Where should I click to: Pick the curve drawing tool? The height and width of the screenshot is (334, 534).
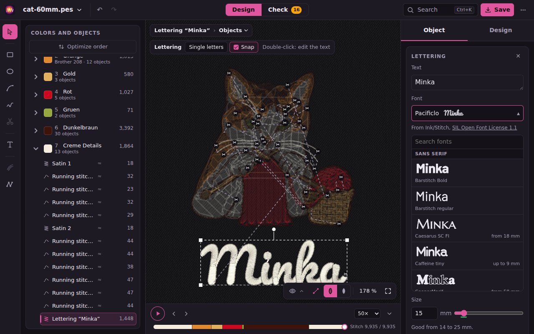10,88
